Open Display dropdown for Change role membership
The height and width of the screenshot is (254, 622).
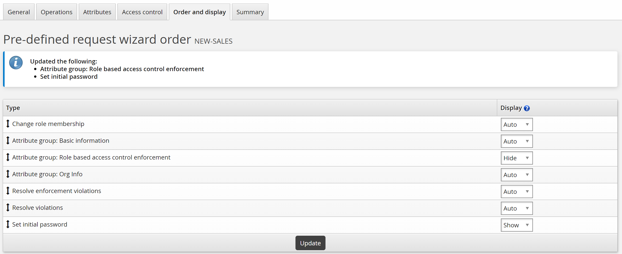click(516, 124)
